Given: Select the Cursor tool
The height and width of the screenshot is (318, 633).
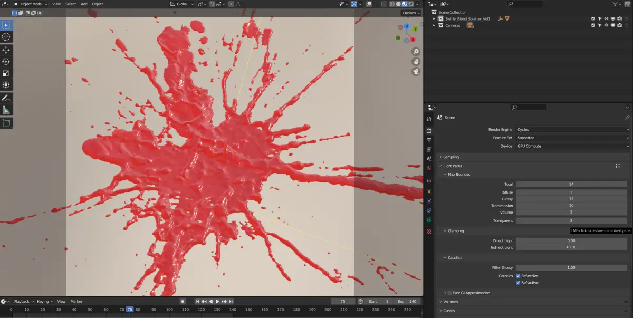Looking at the screenshot, I should pos(6,37).
